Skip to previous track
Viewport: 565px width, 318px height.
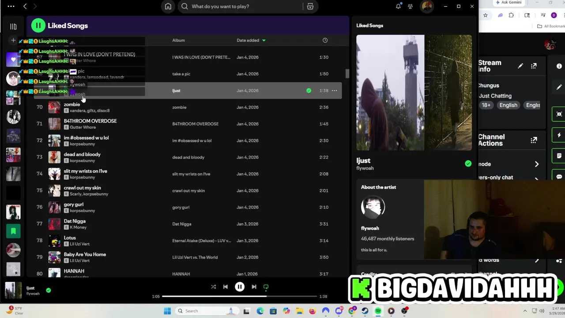[x=226, y=287]
